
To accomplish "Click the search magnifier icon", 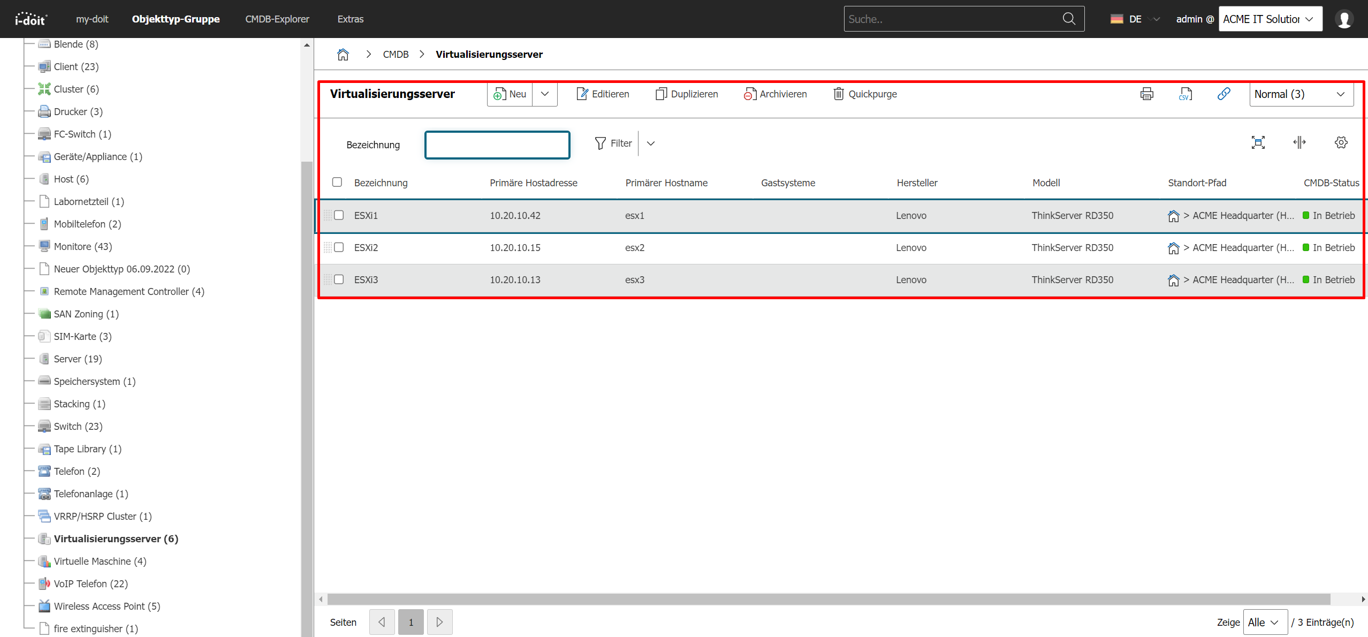I will click(1069, 19).
